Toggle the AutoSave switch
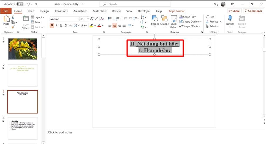 coord(20,4)
